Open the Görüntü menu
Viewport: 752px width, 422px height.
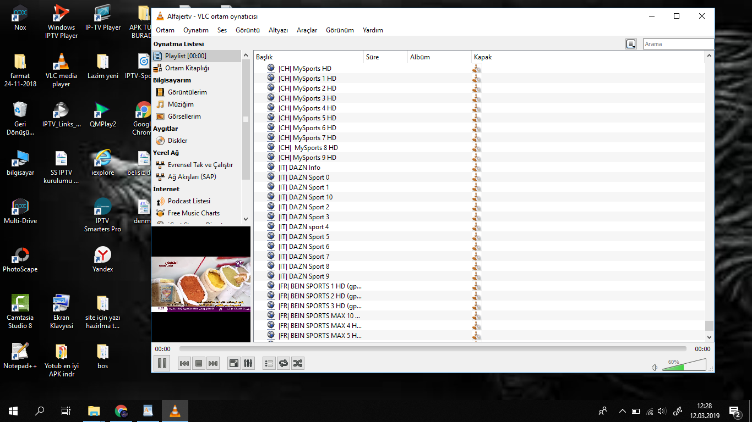(248, 30)
